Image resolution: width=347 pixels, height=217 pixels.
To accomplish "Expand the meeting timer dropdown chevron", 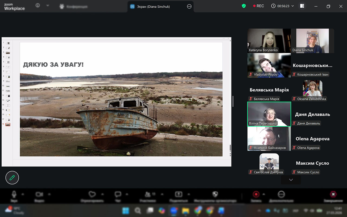I will coord(293,6).
